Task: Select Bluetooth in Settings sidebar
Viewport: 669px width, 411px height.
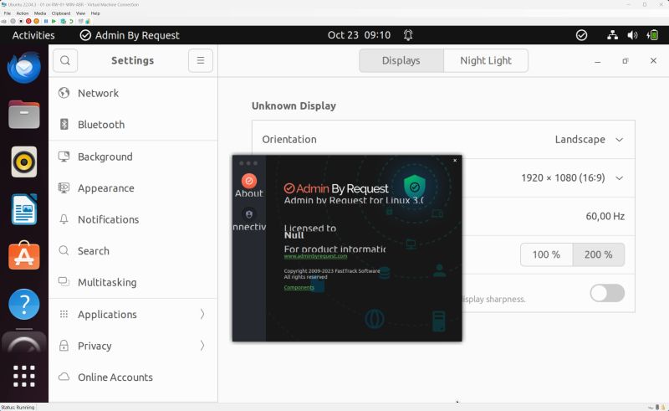Action: pyautogui.click(x=133, y=125)
